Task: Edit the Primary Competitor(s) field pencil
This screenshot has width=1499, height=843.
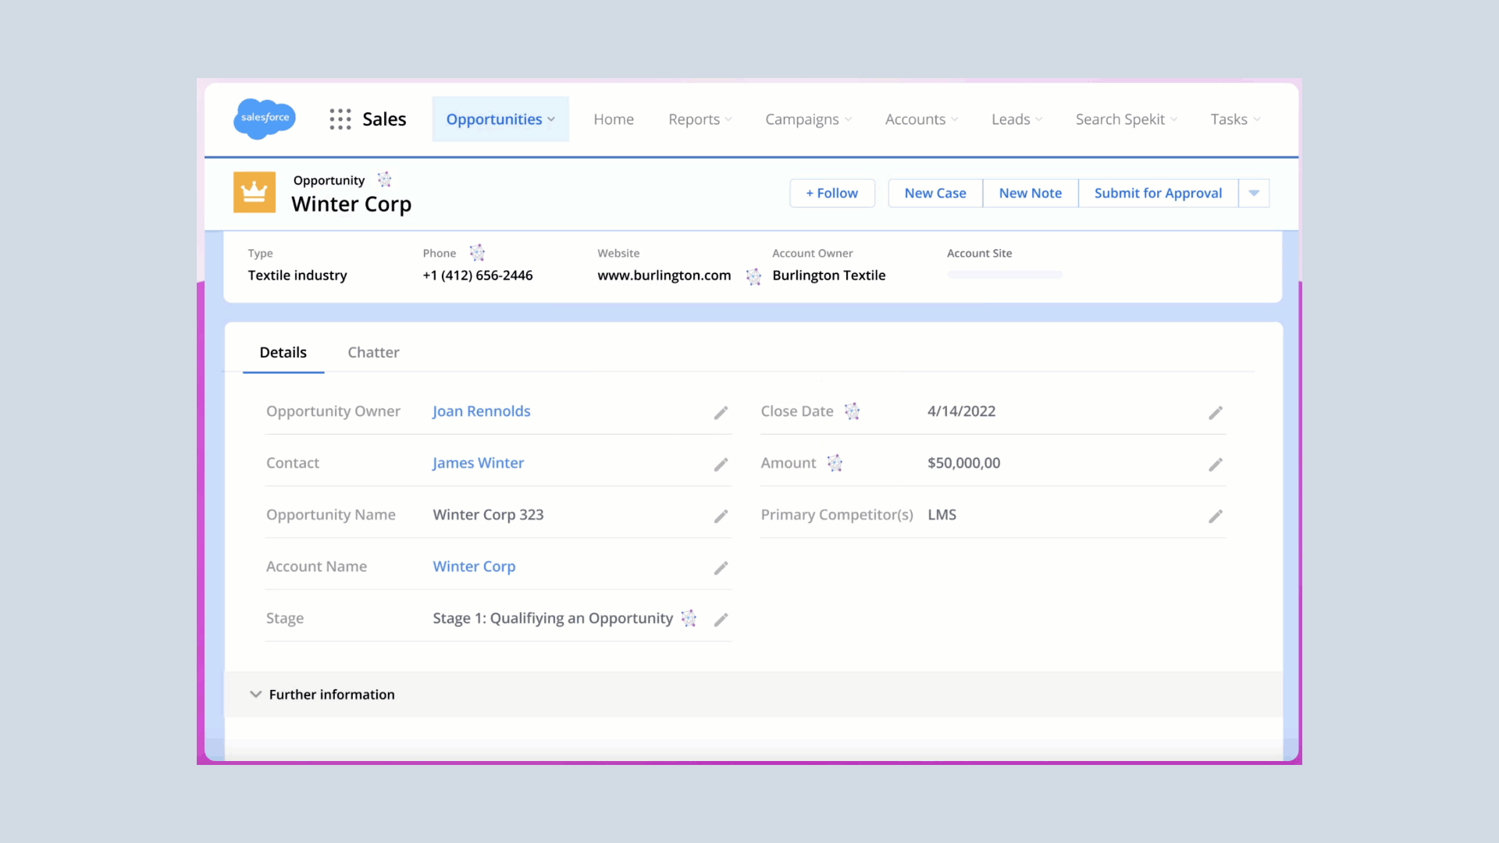Action: pyautogui.click(x=1216, y=516)
